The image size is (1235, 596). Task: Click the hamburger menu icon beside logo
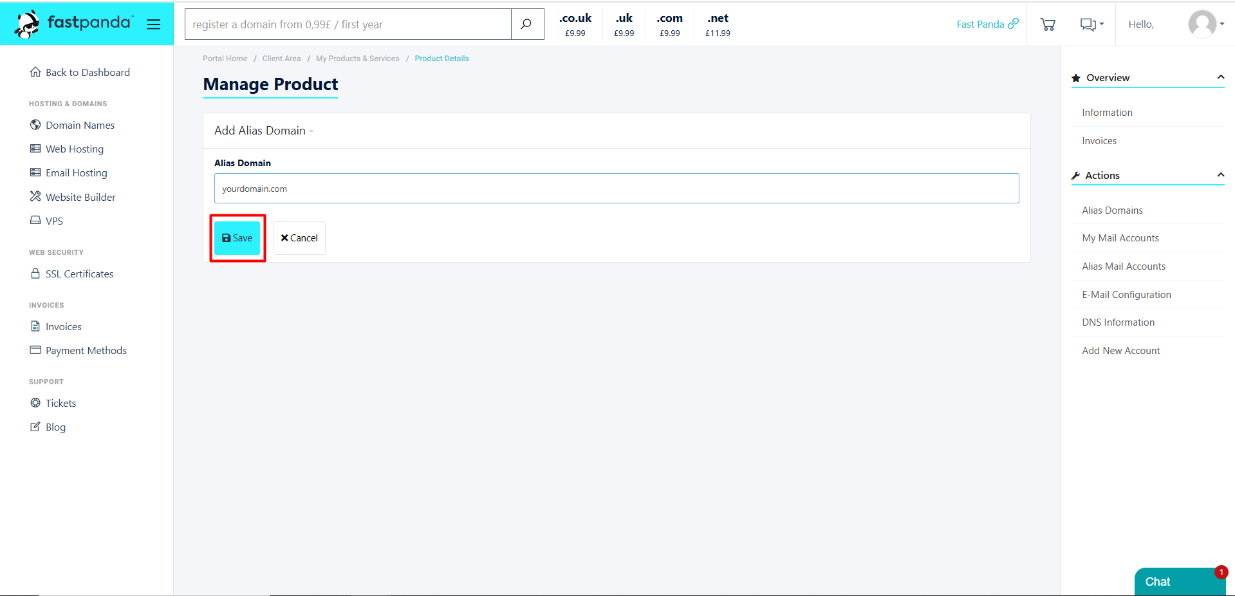[153, 24]
